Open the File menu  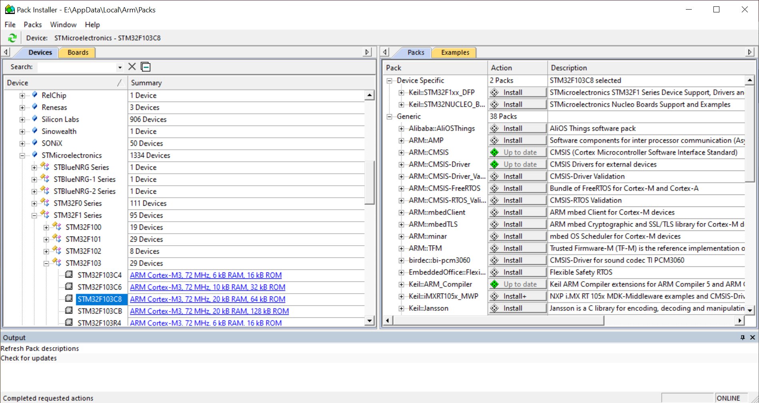tap(10, 25)
